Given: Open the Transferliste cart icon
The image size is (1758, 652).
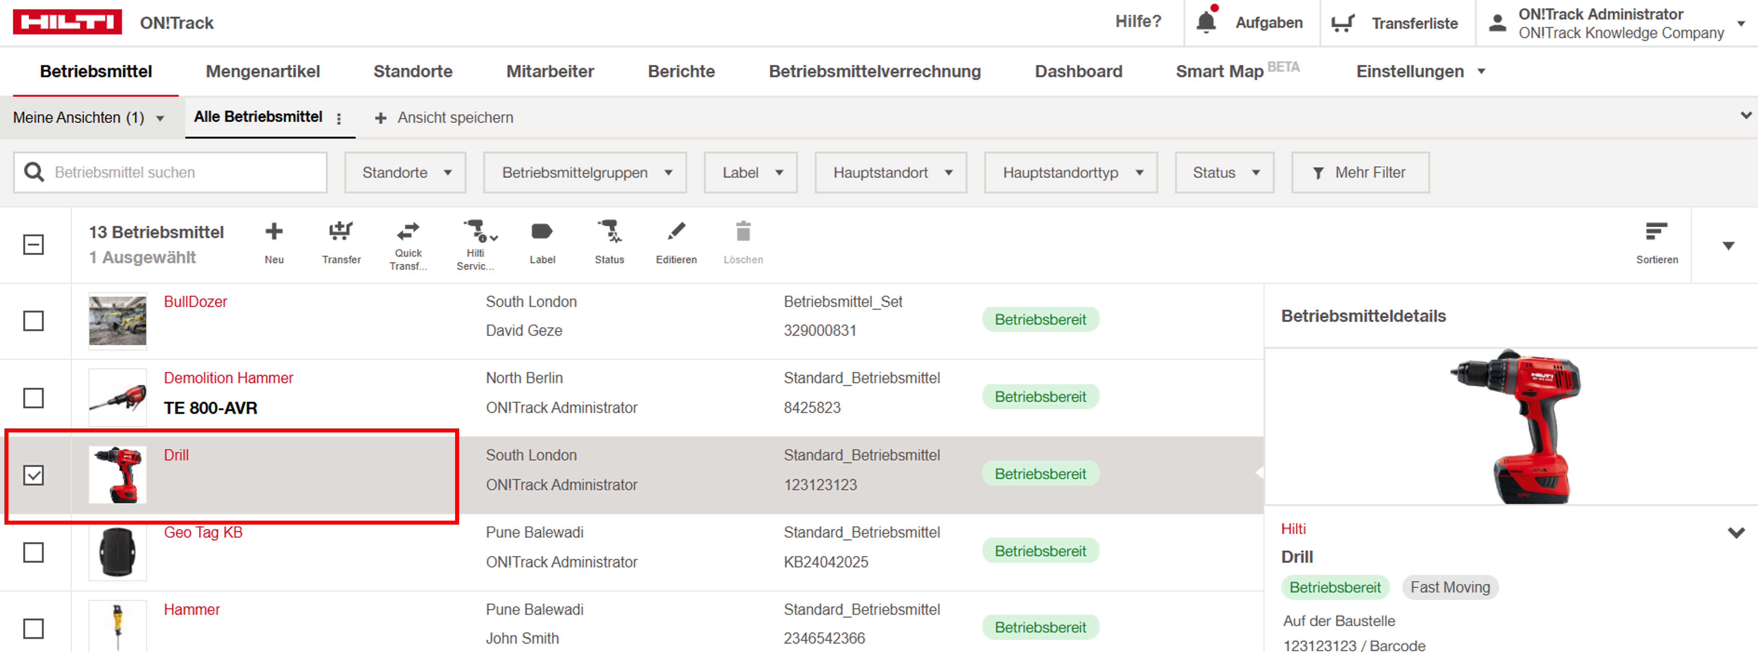Looking at the screenshot, I should 1342,23.
